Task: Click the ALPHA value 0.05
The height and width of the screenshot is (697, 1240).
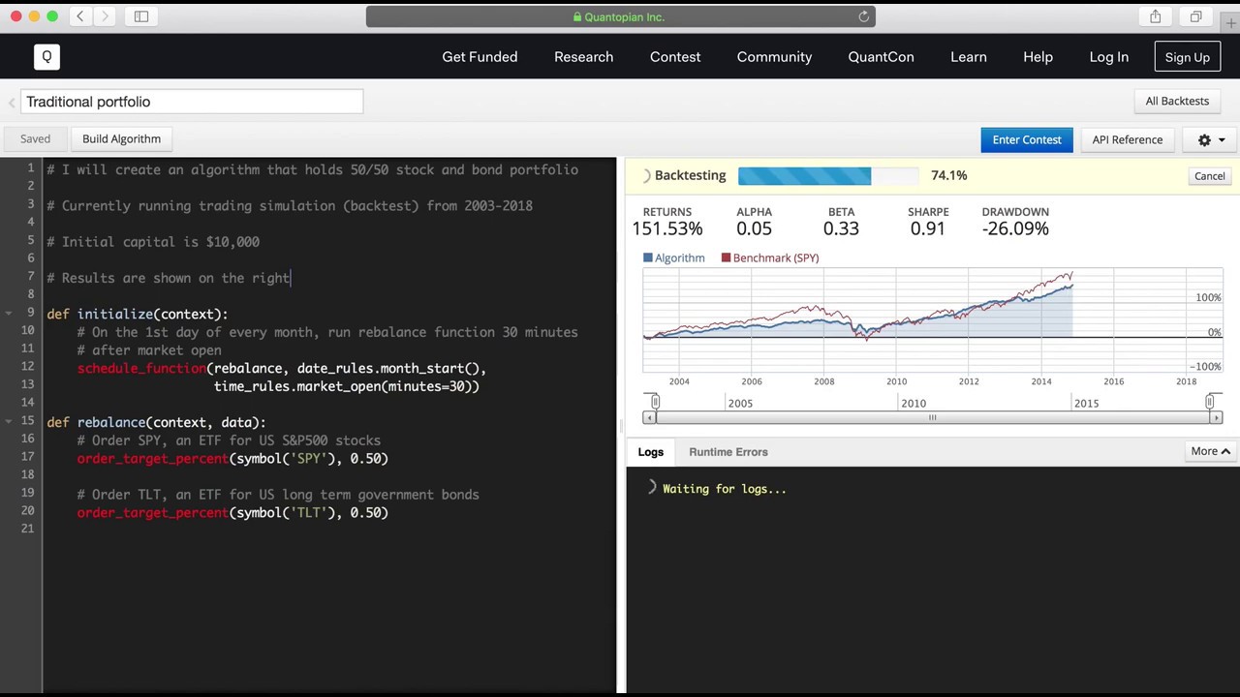Action: pyautogui.click(x=754, y=228)
